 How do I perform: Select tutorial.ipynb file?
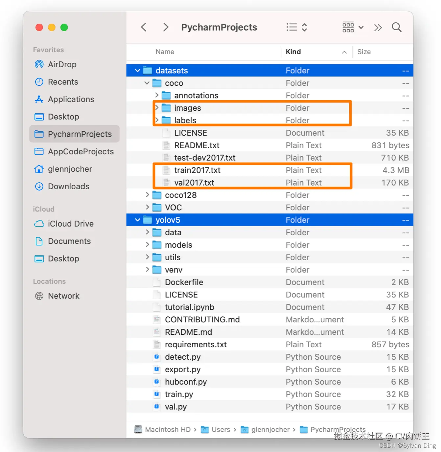[270, 307]
